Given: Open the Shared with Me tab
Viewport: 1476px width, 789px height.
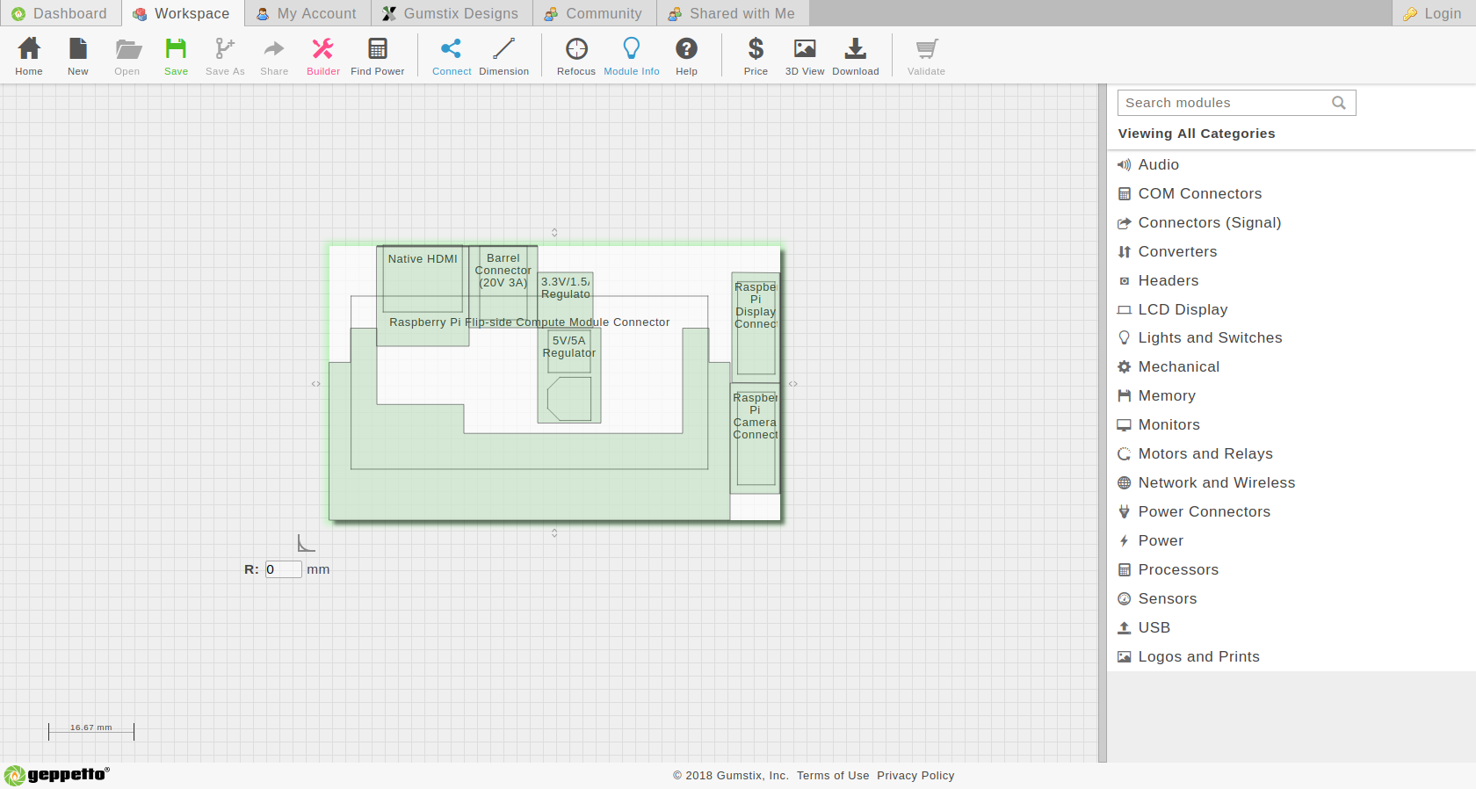Looking at the screenshot, I should pyautogui.click(x=732, y=13).
